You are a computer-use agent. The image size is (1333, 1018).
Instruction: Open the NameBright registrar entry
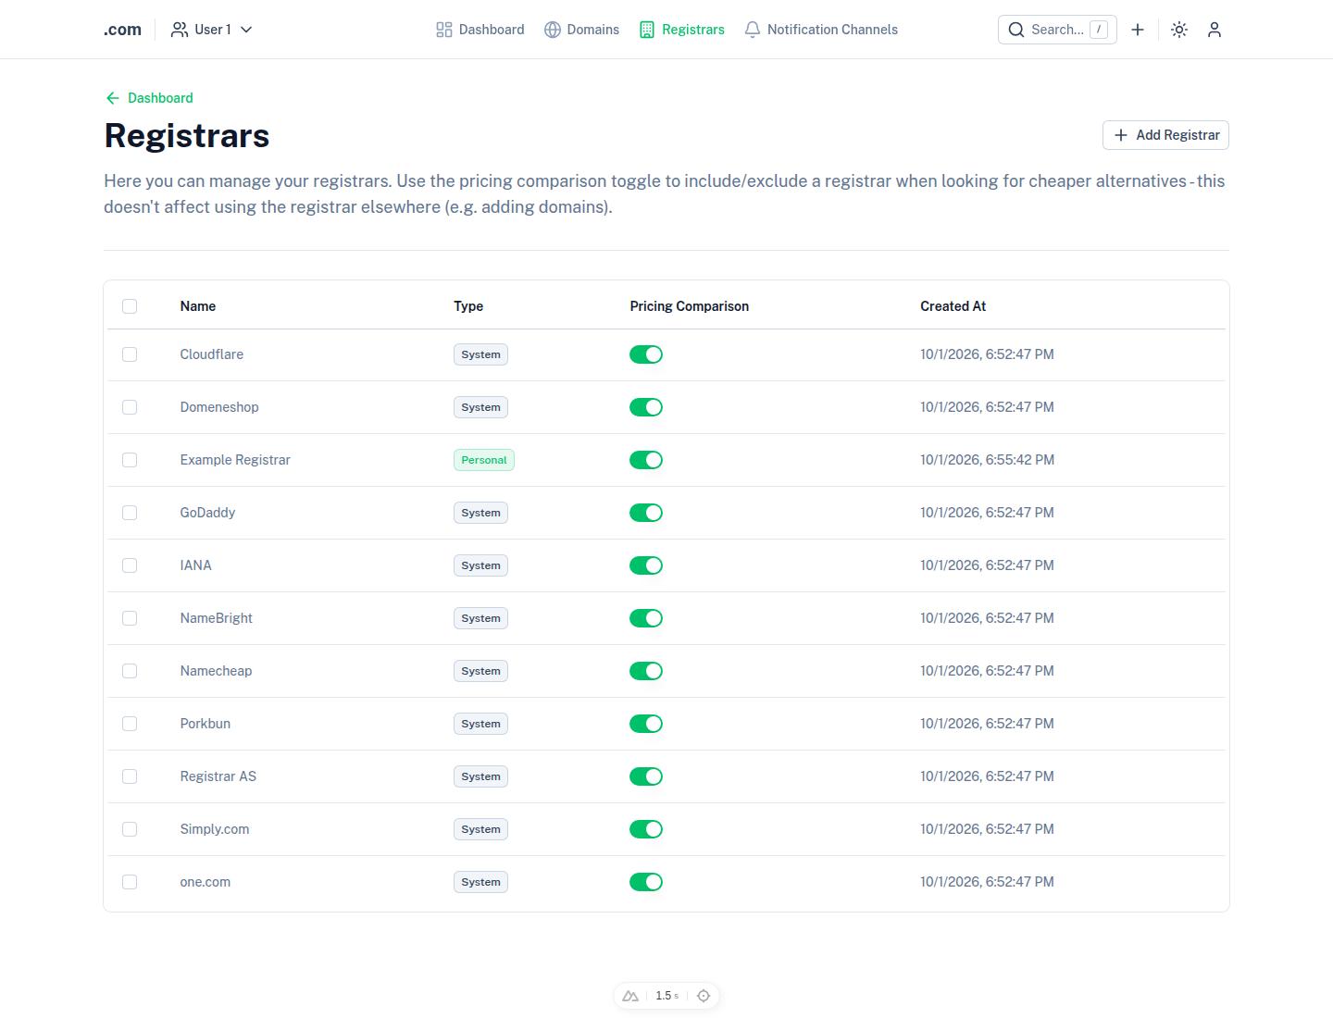click(x=217, y=618)
